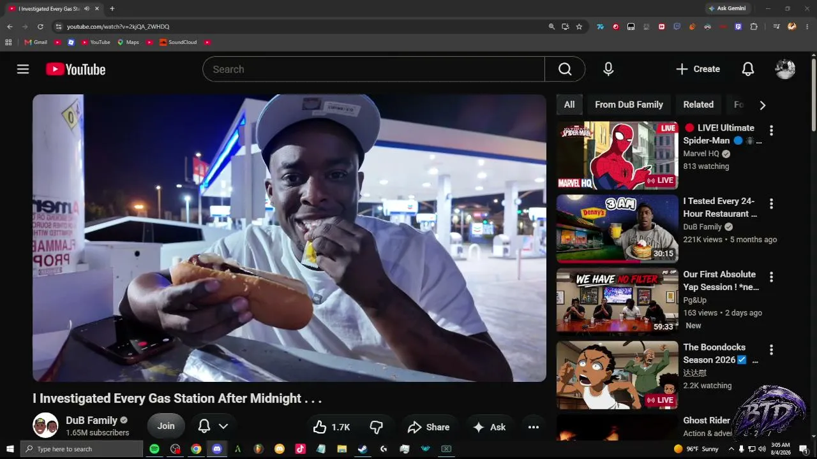The width and height of the screenshot is (817, 459).
Task: Click the Ask button under video
Action: tap(489, 427)
